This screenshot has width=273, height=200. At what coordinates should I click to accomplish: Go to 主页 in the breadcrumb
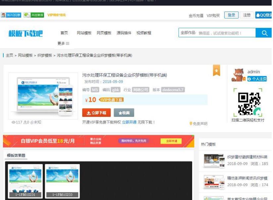9,55
